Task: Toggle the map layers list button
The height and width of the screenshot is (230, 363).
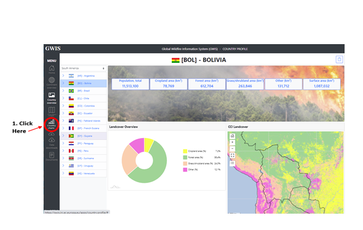Action: click(x=232, y=163)
